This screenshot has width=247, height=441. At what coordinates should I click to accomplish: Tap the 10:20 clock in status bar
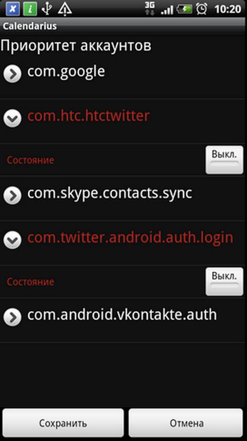click(x=228, y=9)
